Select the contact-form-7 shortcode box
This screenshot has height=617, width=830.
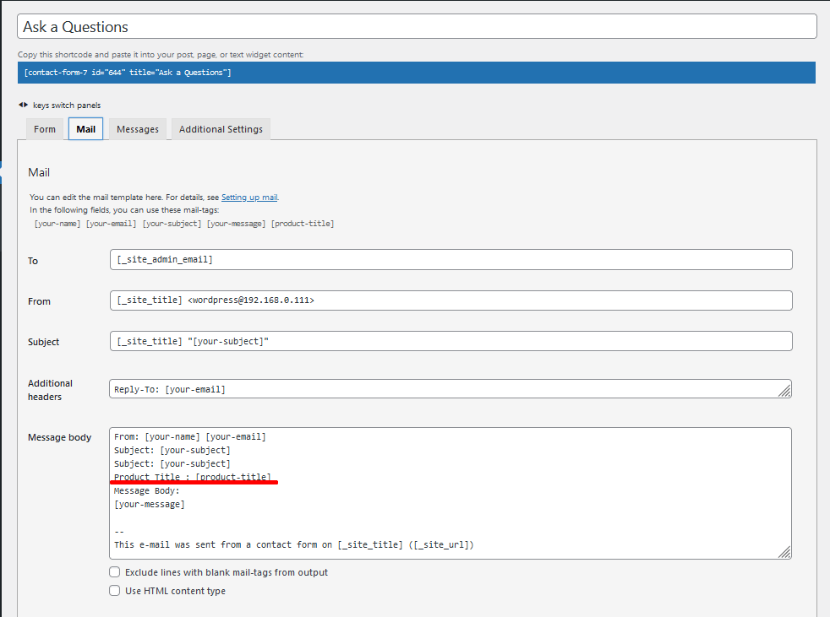pos(417,73)
